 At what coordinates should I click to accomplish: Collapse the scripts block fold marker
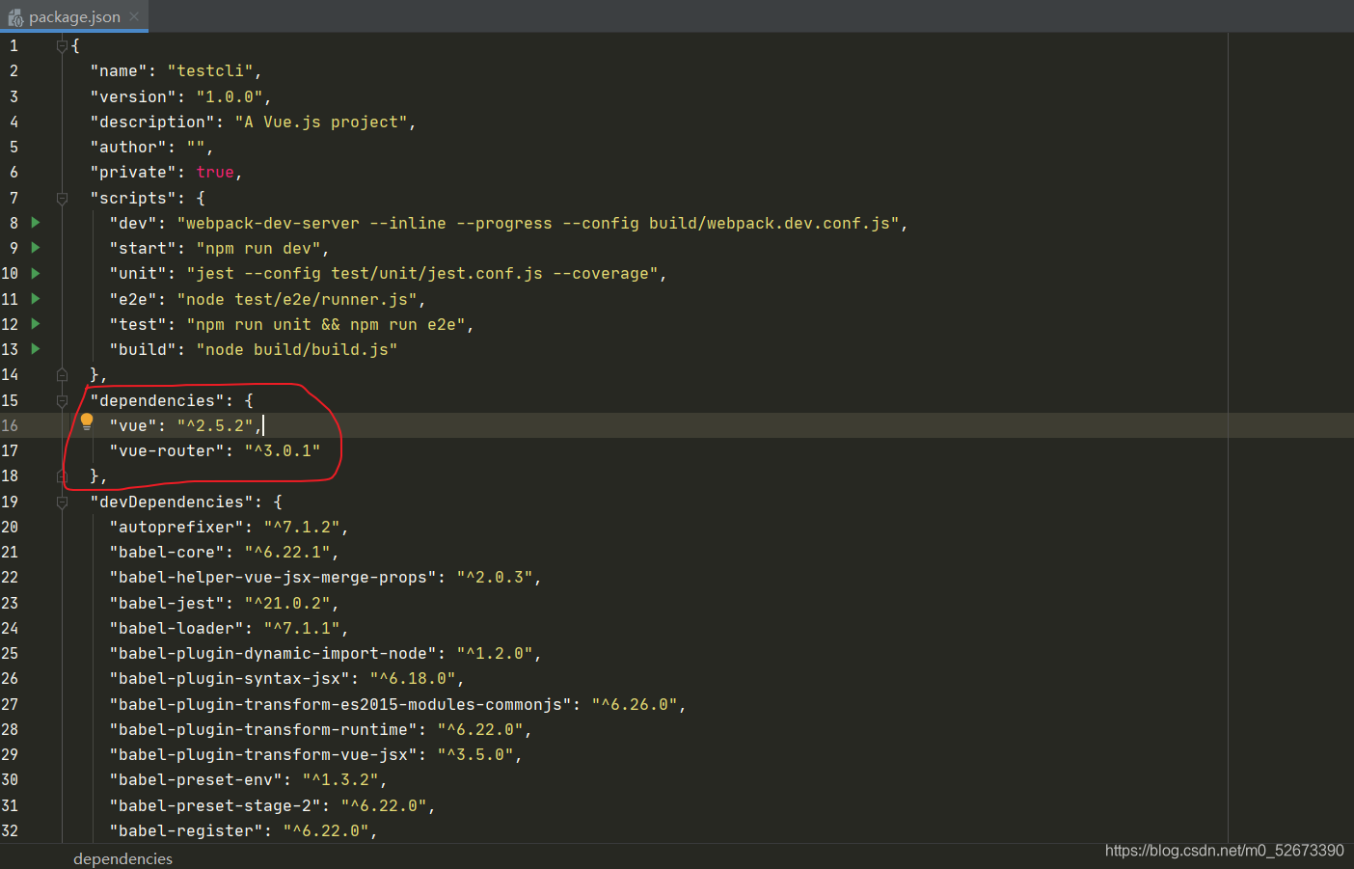(62, 198)
